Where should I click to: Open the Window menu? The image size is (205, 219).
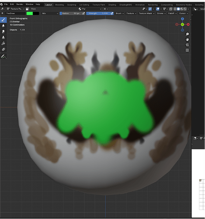29,4
